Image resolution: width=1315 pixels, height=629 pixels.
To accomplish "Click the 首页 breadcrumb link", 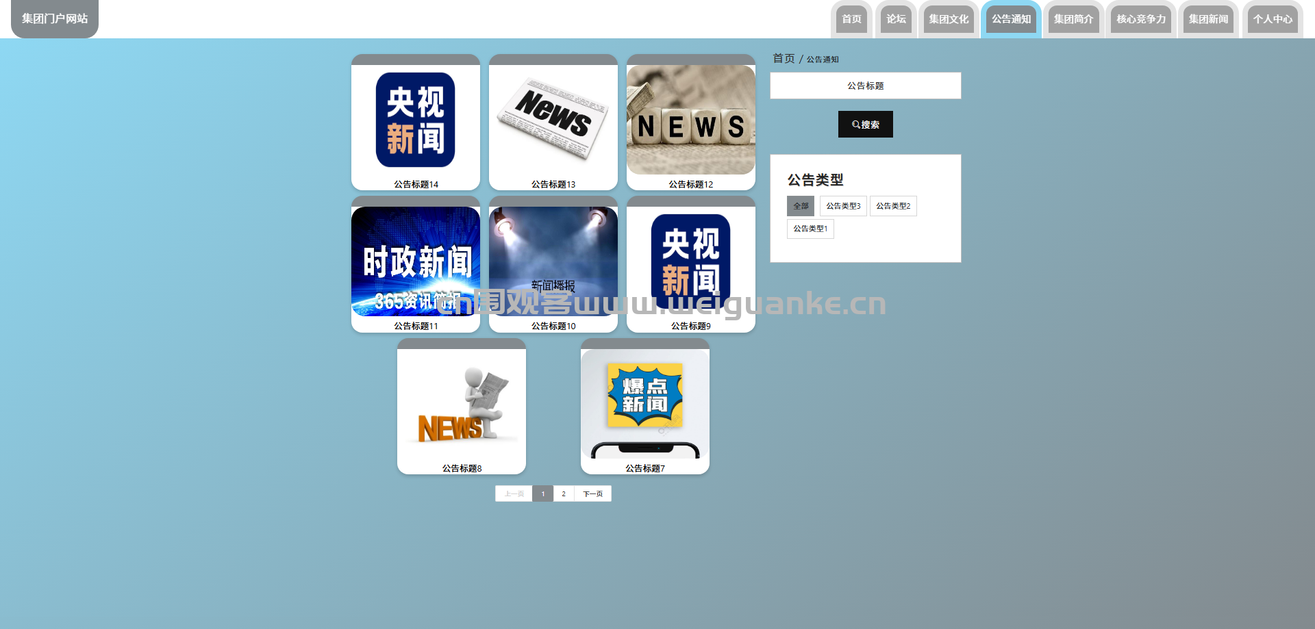I will [x=784, y=59].
